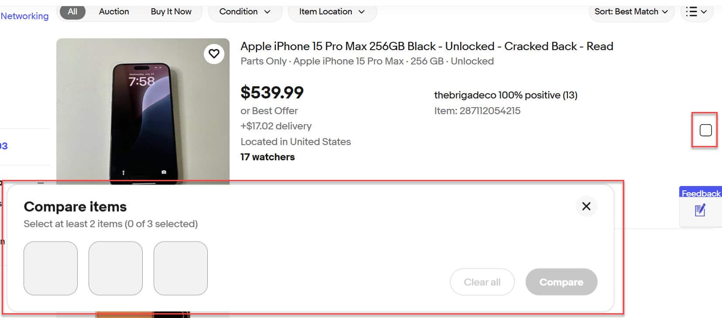Screen dimensions: 722x318
Task: Open the Item Location dropdown
Action: pos(332,12)
